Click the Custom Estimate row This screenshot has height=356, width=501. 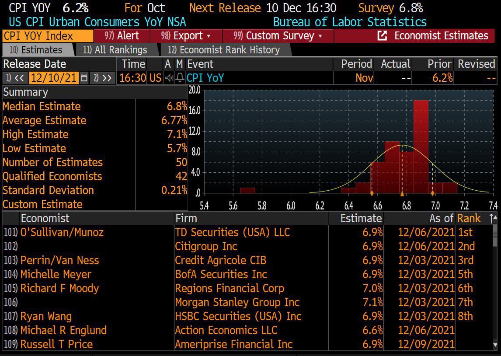coord(95,205)
